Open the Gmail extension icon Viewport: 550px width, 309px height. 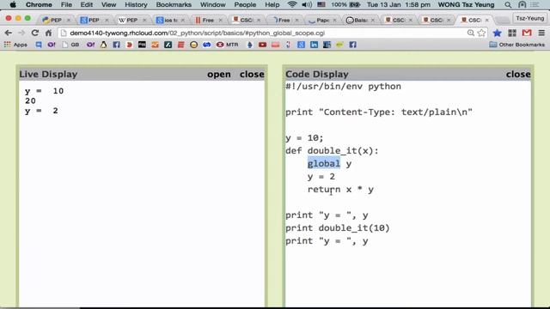(x=527, y=33)
